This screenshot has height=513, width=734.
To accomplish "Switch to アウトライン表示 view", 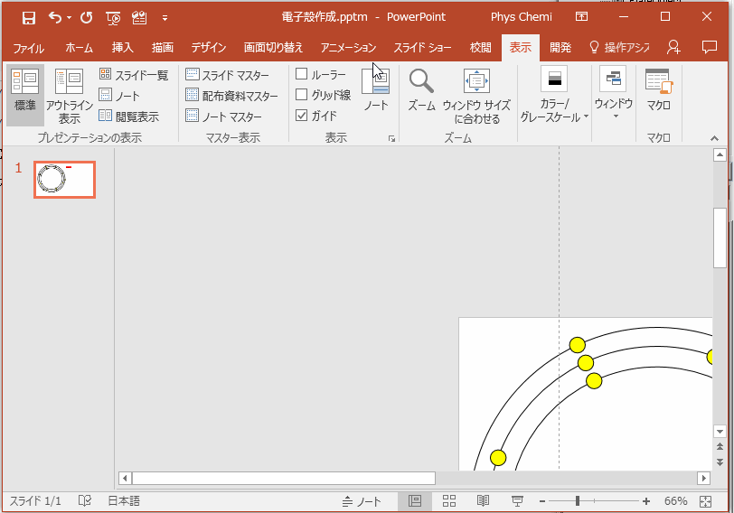I will (x=70, y=95).
